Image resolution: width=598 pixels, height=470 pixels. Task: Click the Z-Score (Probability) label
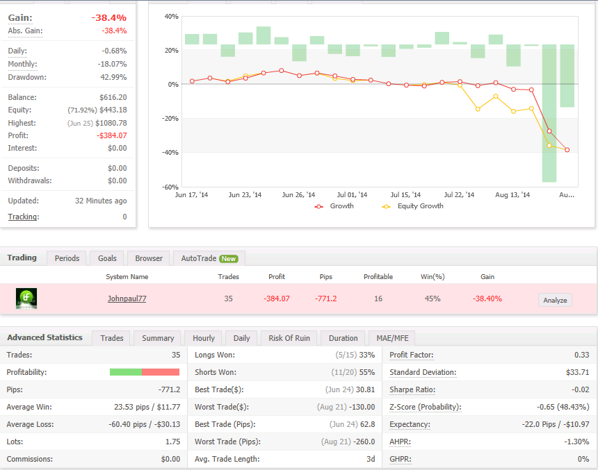425,407
